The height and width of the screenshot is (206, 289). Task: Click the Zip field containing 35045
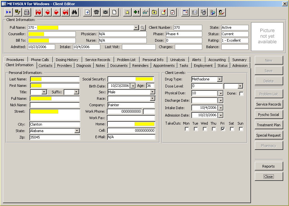pyautogui.click(x=55, y=137)
